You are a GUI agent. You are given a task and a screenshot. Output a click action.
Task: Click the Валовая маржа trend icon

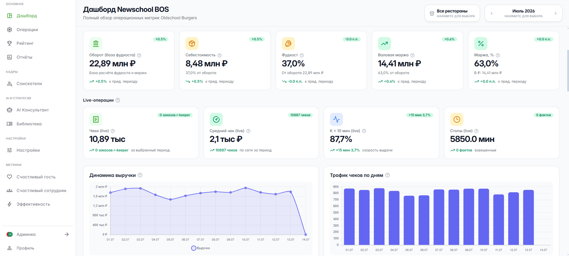[x=384, y=44]
